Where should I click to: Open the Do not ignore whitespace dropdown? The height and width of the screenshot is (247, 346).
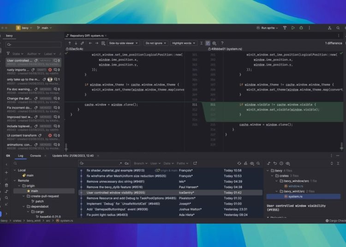(x=156, y=43)
